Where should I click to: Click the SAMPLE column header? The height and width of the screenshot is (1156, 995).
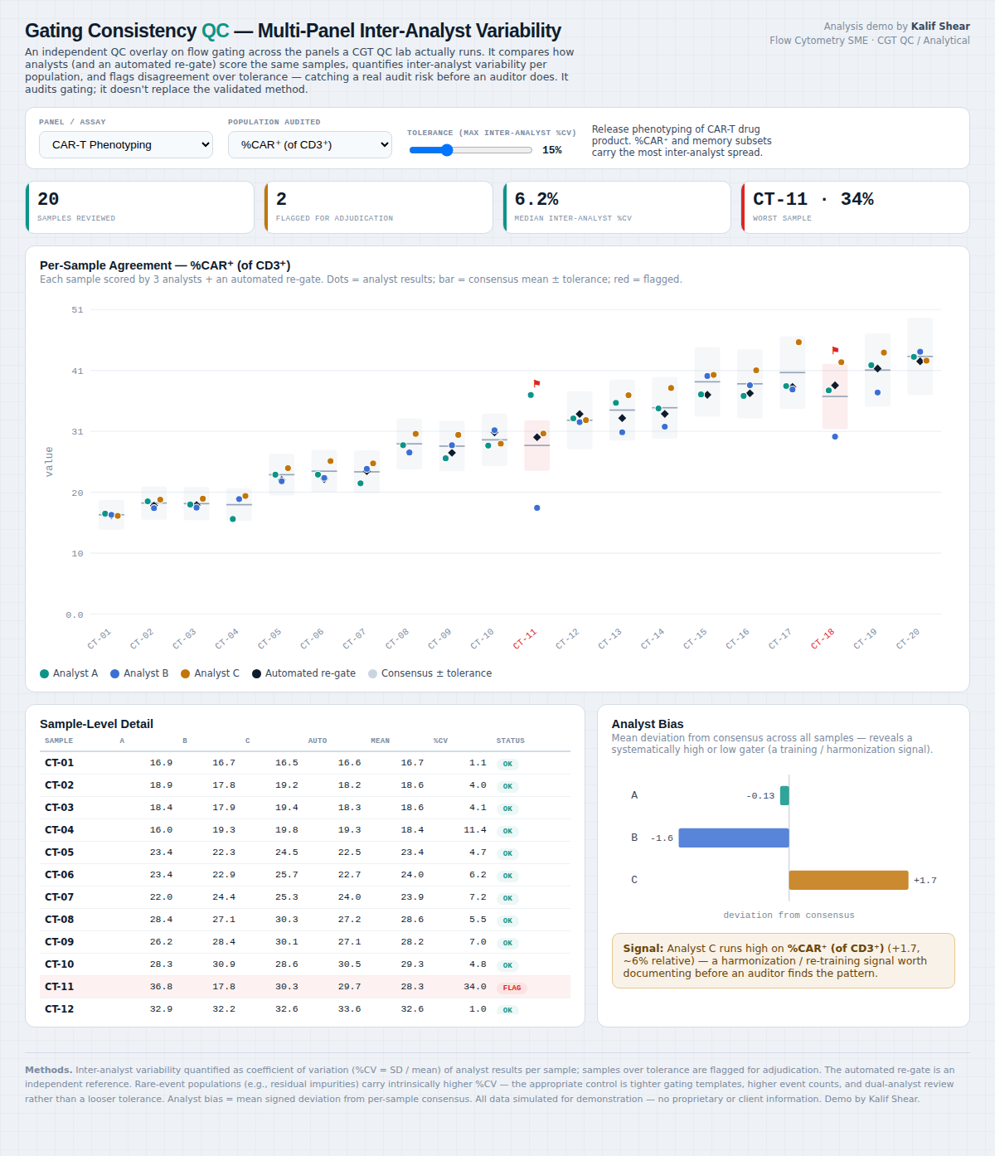pyautogui.click(x=59, y=741)
